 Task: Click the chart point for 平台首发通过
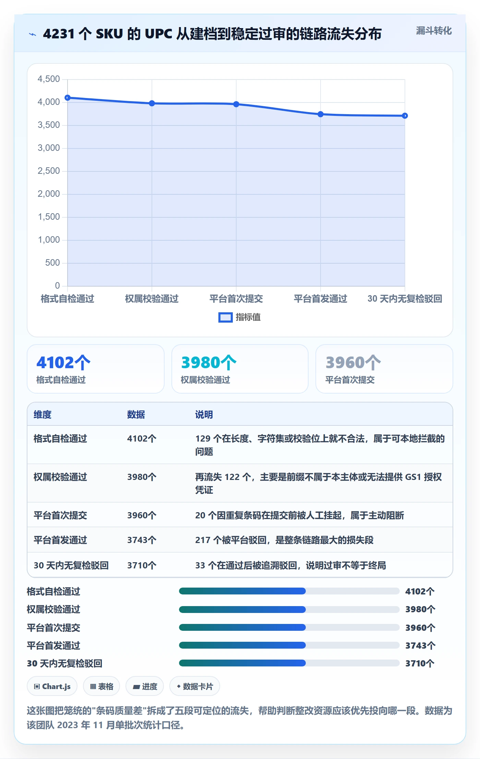321,114
